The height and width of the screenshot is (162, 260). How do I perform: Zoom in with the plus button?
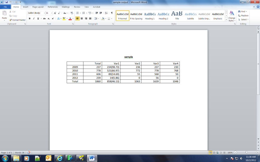(x=258, y=152)
